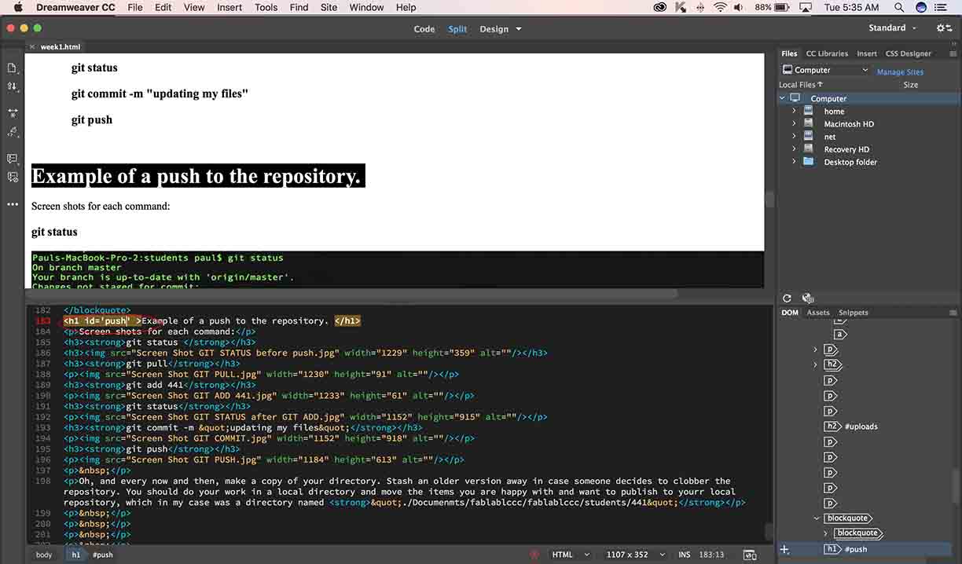Click the 'Example of a push' heading in design view
The width and height of the screenshot is (962, 564).
196,176
